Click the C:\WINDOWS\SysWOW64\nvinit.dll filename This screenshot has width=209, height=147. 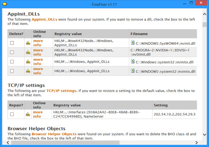click(x=165, y=43)
